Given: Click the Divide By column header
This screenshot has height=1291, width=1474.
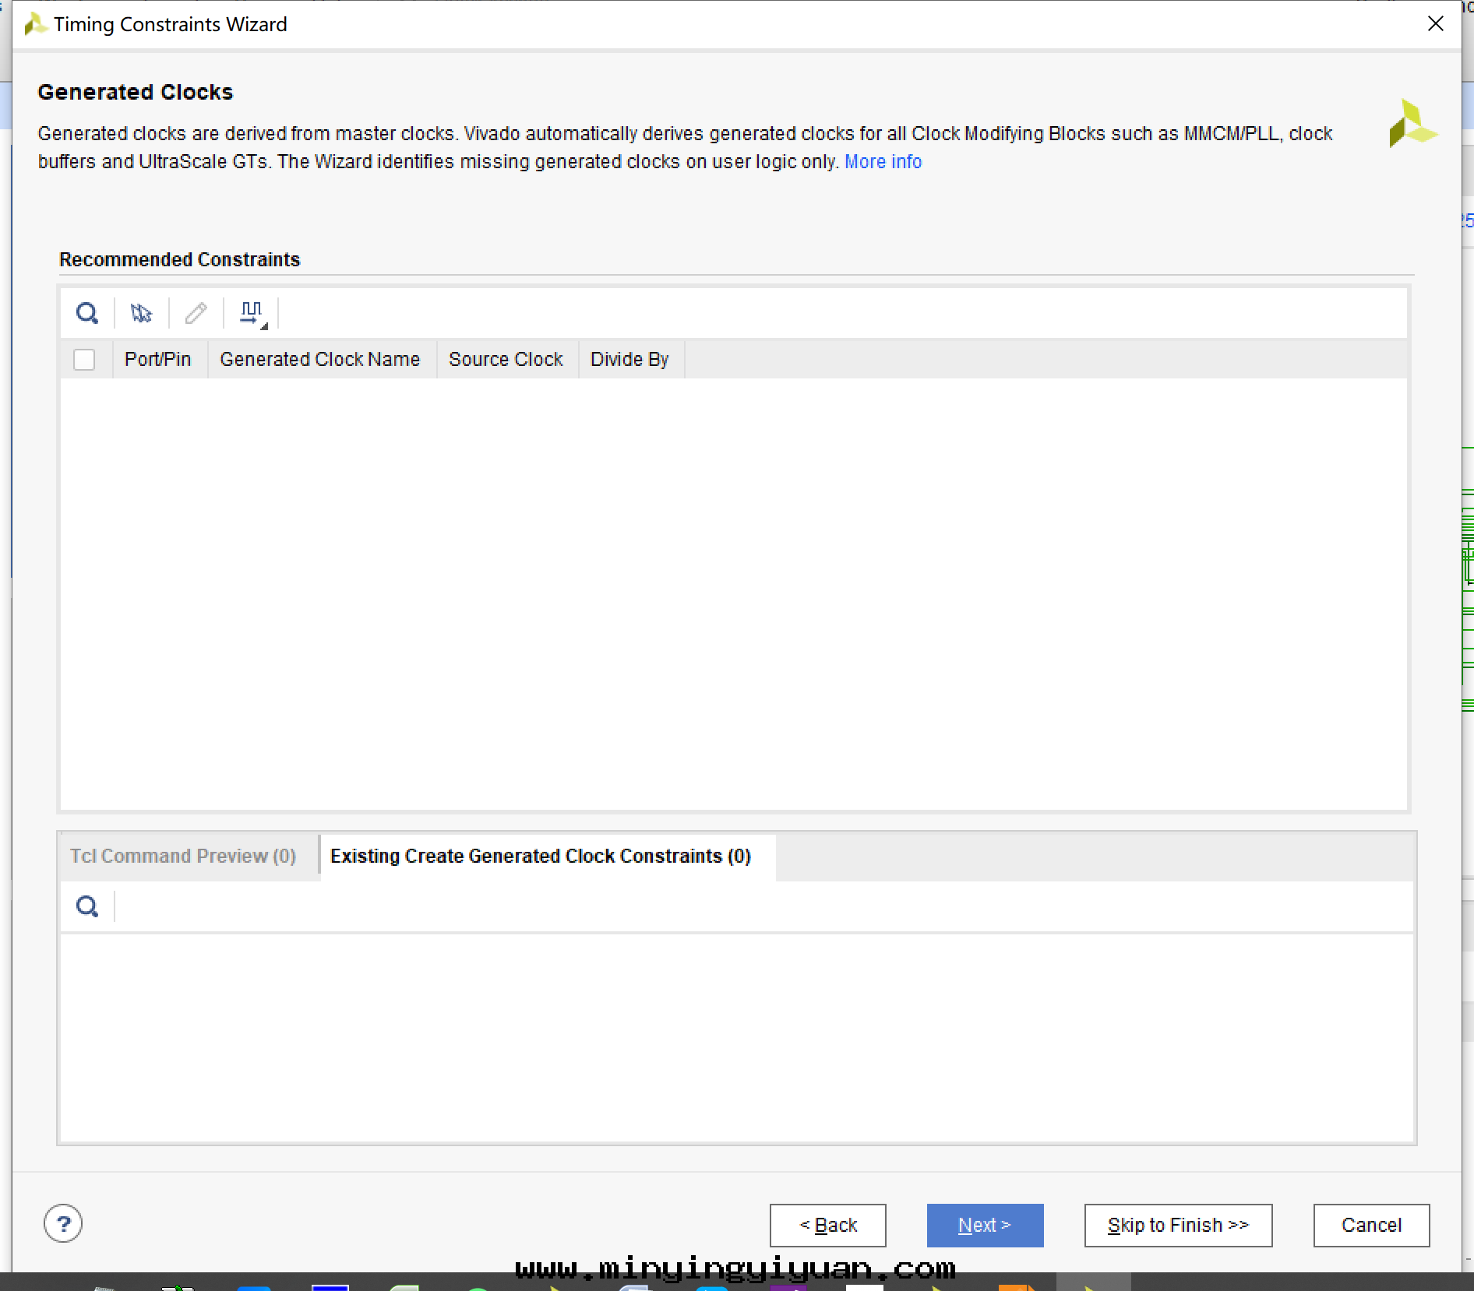Looking at the screenshot, I should pos(629,360).
